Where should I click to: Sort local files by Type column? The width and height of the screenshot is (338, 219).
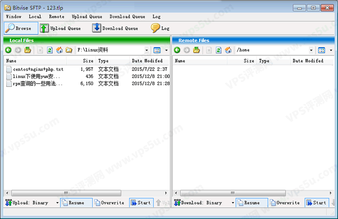coord(112,61)
